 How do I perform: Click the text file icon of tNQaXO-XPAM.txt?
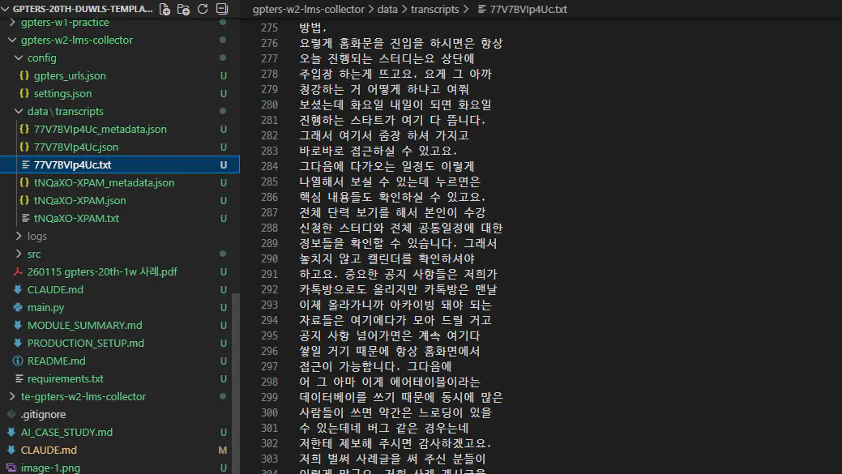point(25,219)
